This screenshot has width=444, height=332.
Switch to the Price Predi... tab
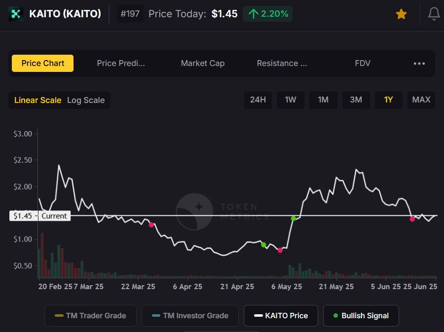(x=121, y=63)
